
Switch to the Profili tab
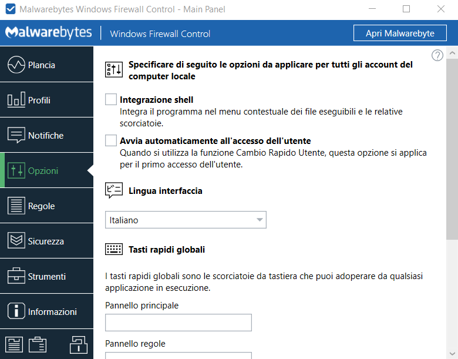click(47, 100)
